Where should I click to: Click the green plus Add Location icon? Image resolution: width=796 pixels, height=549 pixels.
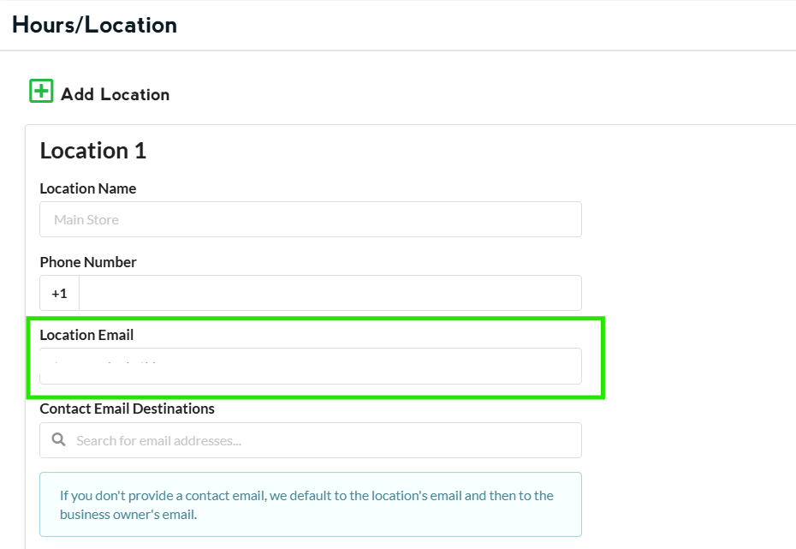41,91
